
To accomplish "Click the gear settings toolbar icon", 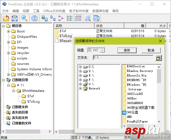I will (x=35, y=18).
